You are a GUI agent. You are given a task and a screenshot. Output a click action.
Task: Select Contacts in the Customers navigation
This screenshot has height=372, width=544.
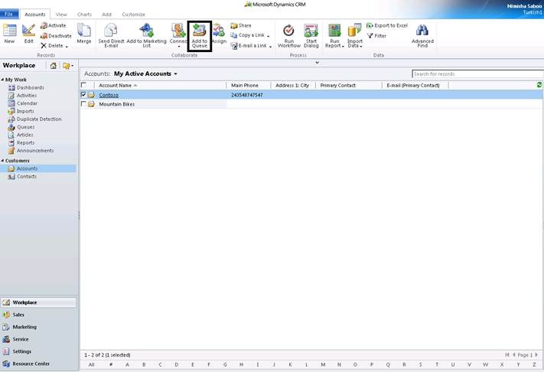(x=27, y=177)
